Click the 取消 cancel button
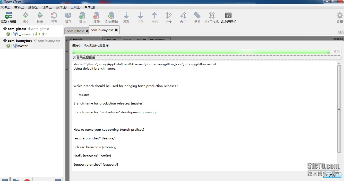 [x=337, y=51]
